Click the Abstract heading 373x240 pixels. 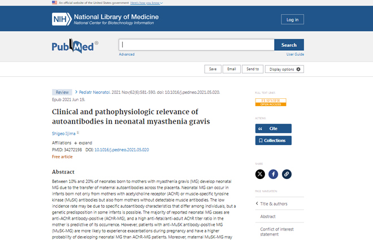[63, 172]
